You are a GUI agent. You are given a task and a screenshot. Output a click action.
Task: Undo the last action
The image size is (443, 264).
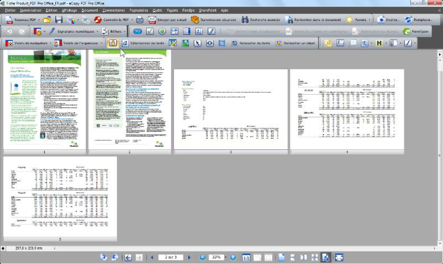pyautogui.click(x=9, y=32)
